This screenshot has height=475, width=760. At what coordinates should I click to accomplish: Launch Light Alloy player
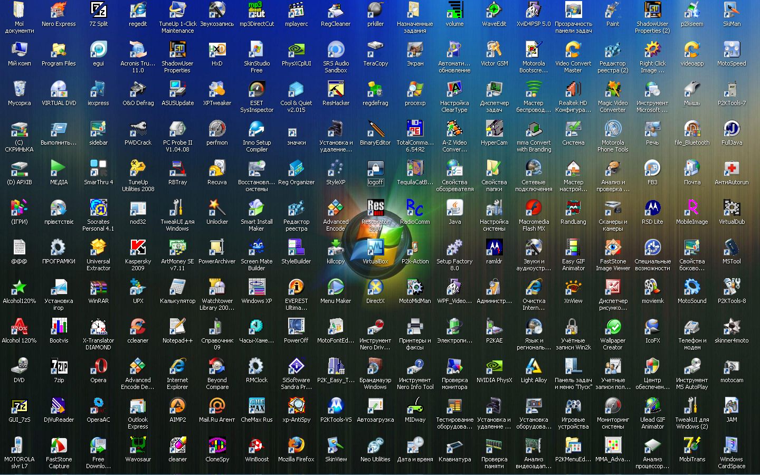534,366
